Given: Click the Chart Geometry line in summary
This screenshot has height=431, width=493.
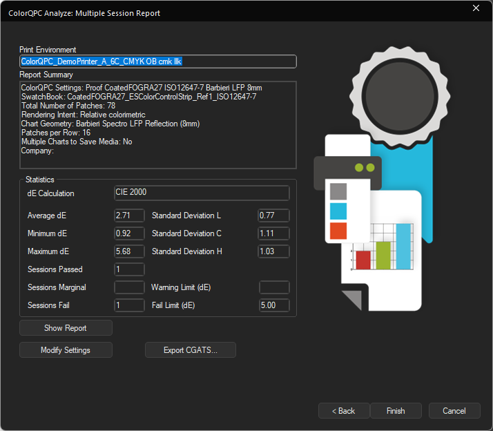Looking at the screenshot, I should tap(110, 124).
